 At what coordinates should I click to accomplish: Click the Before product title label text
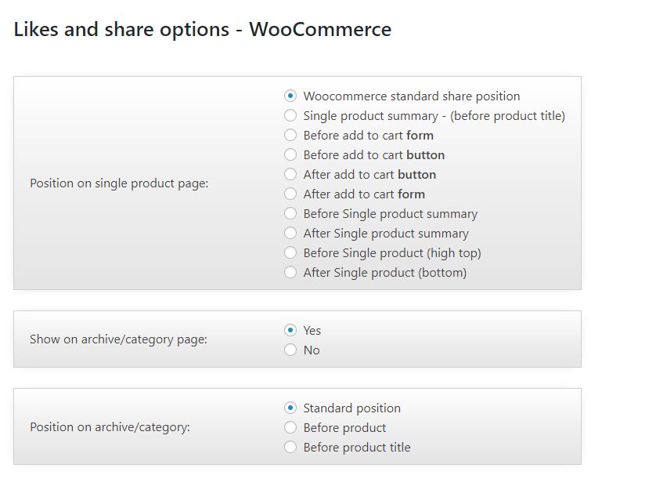[357, 448]
